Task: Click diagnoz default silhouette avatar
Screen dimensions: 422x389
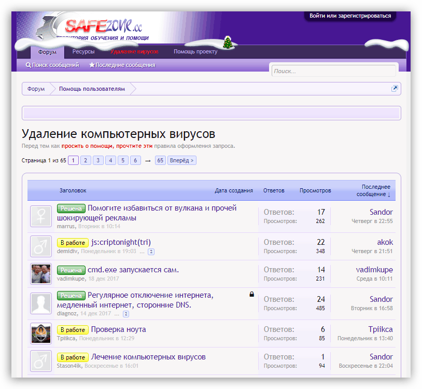Action: [x=41, y=303]
